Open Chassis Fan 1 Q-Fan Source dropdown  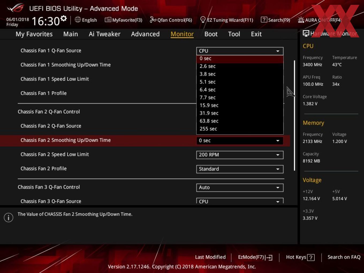coord(240,51)
